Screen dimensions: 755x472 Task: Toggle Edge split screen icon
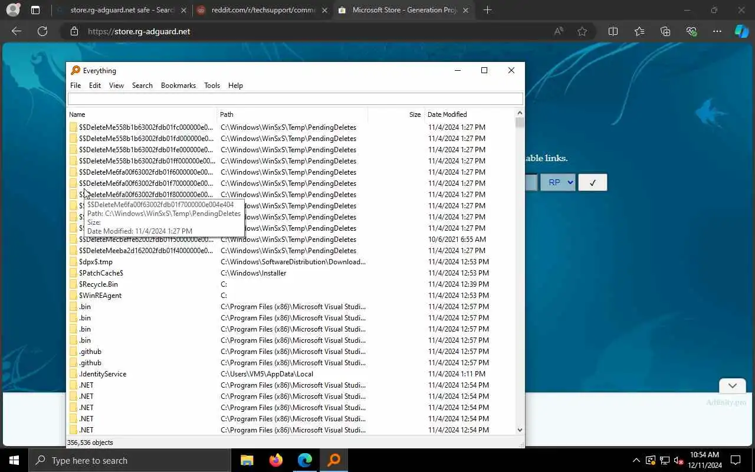(x=613, y=31)
